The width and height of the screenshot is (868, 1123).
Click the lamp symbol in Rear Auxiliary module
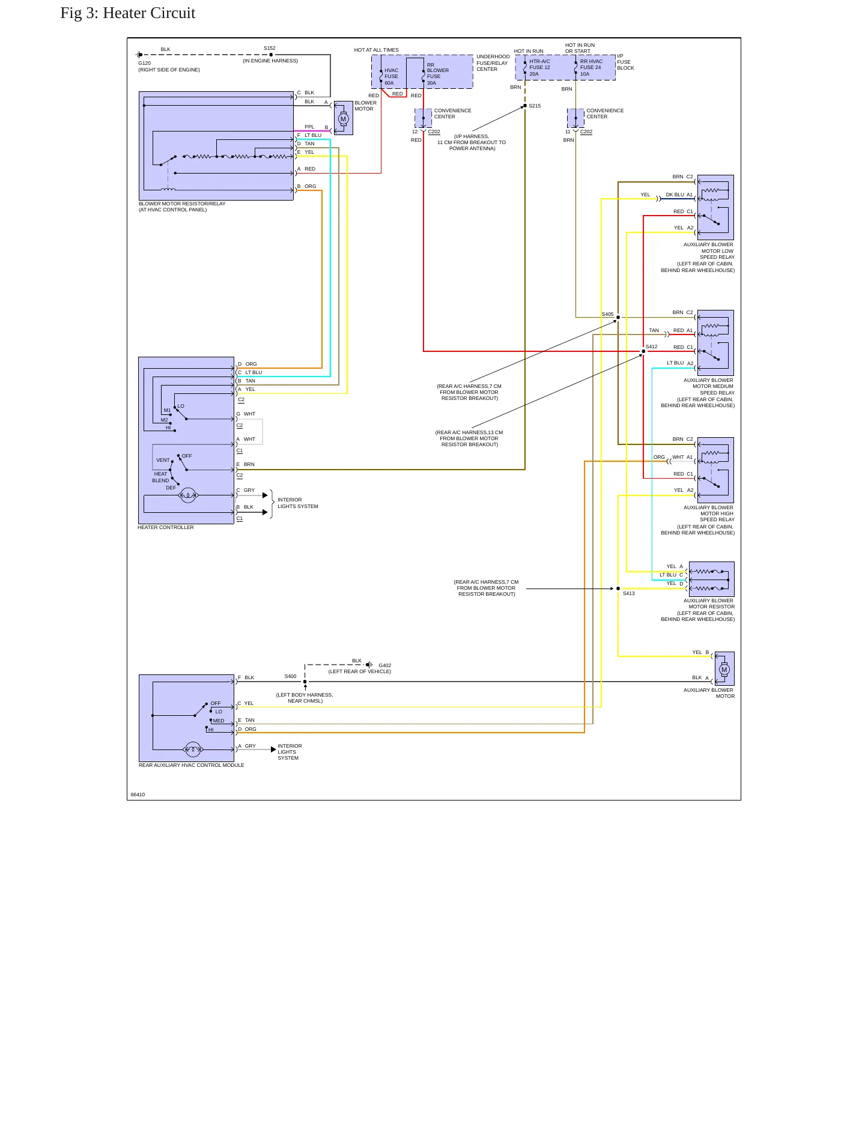click(193, 749)
